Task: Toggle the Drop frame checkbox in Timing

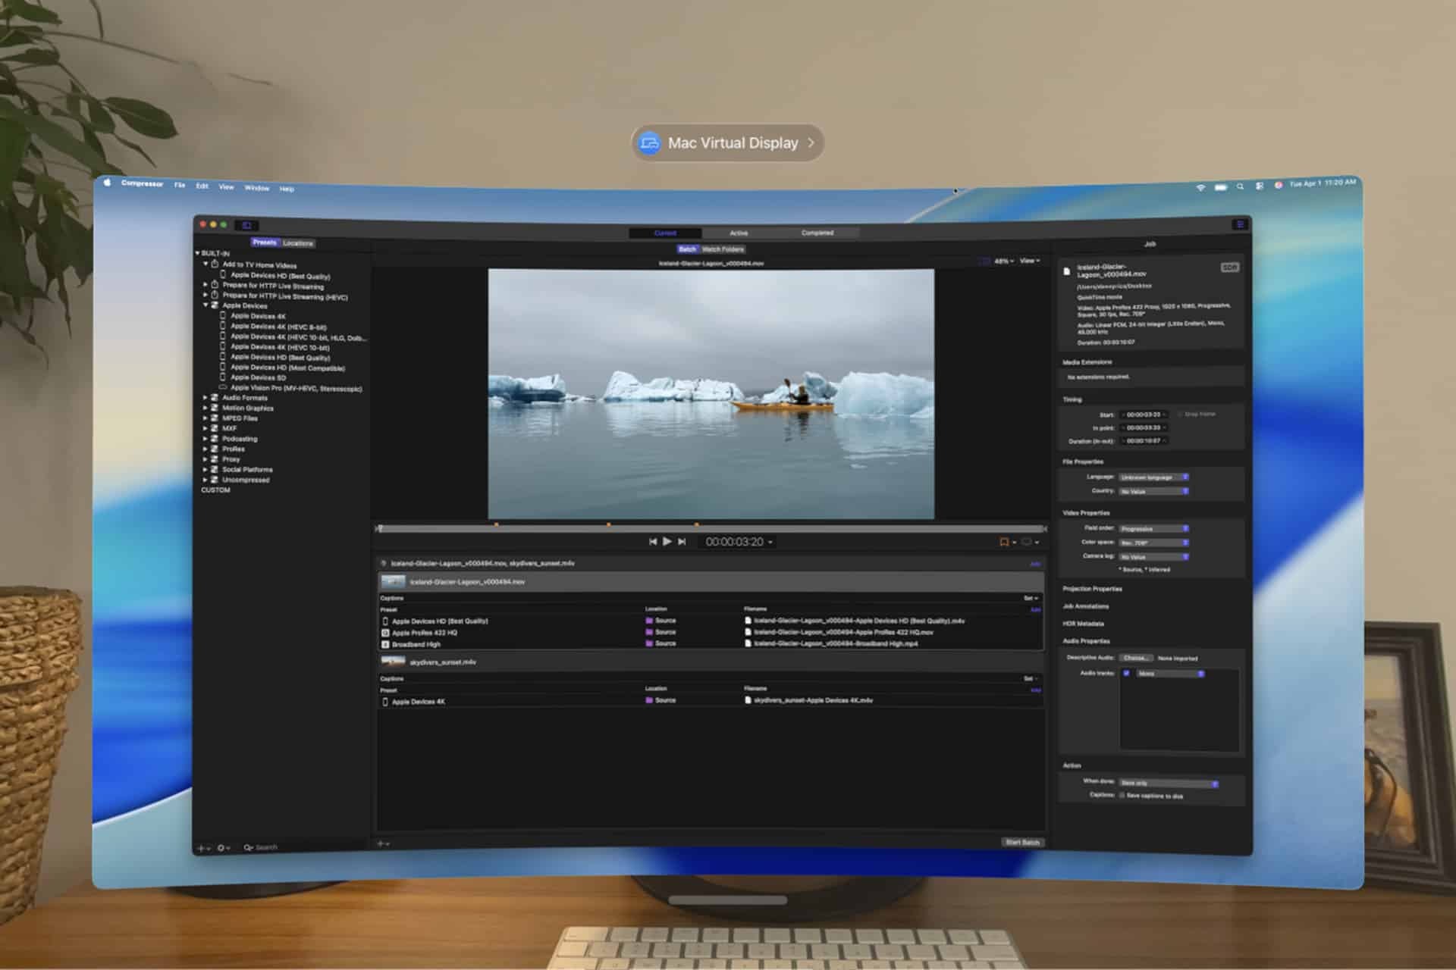Action: click(1181, 415)
